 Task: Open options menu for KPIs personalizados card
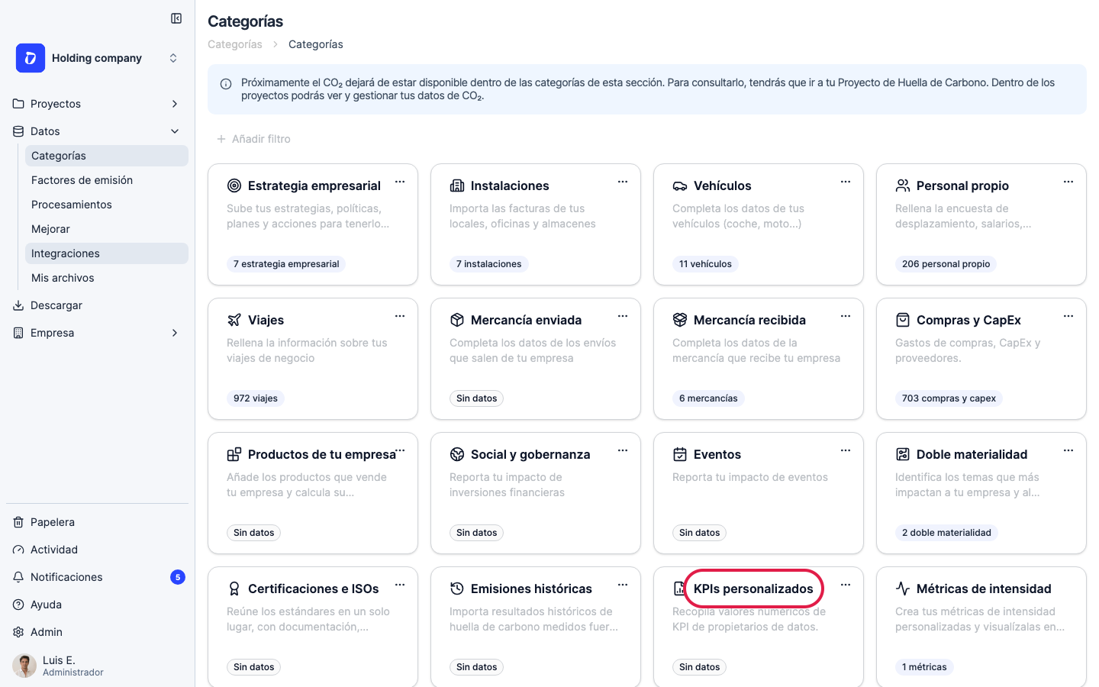click(846, 585)
